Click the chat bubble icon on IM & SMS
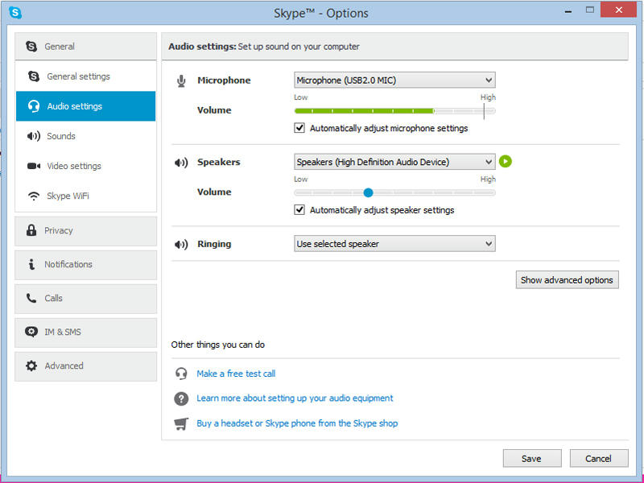Image resolution: width=644 pixels, height=483 pixels. point(31,332)
